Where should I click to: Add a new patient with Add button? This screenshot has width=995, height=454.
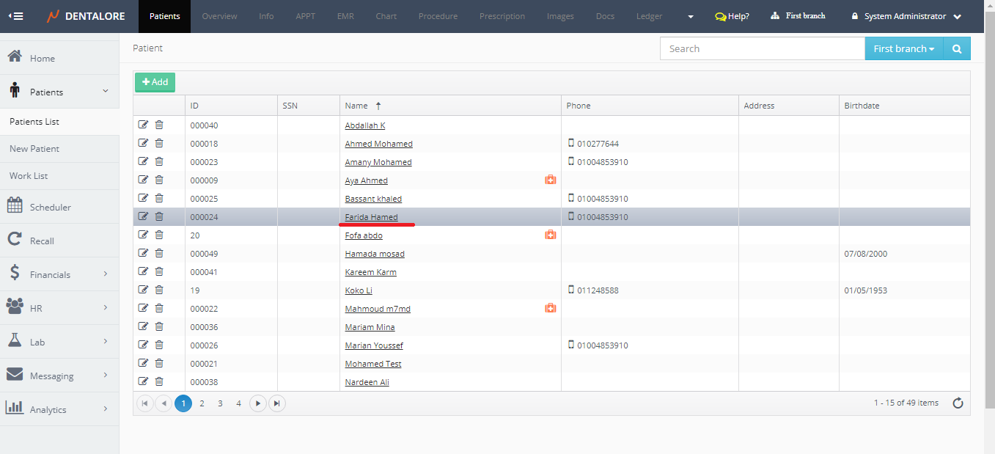pyautogui.click(x=155, y=82)
